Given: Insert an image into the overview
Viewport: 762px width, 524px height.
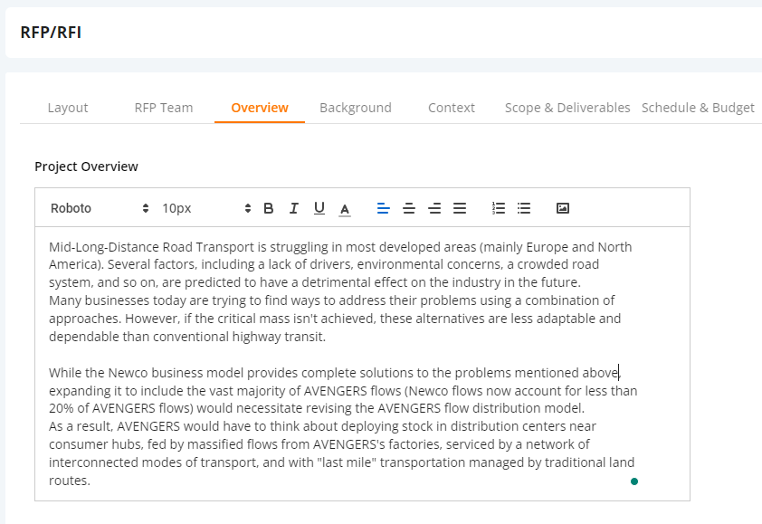Looking at the screenshot, I should pos(563,208).
